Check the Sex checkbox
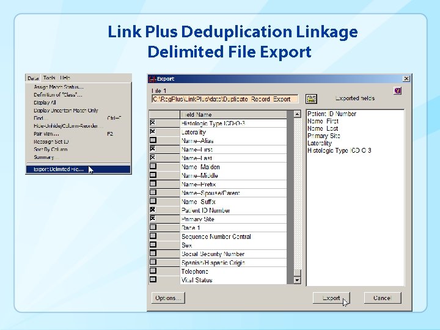Image resolution: width=440 pixels, height=330 pixels. pos(153,244)
